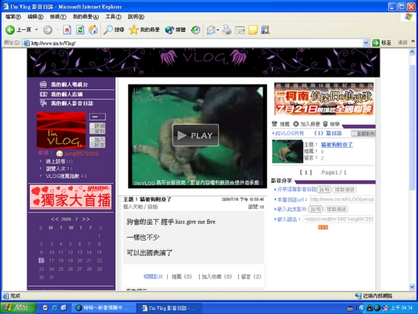
Task: Open the 工具(T) Tools menu
Action: click(114, 17)
